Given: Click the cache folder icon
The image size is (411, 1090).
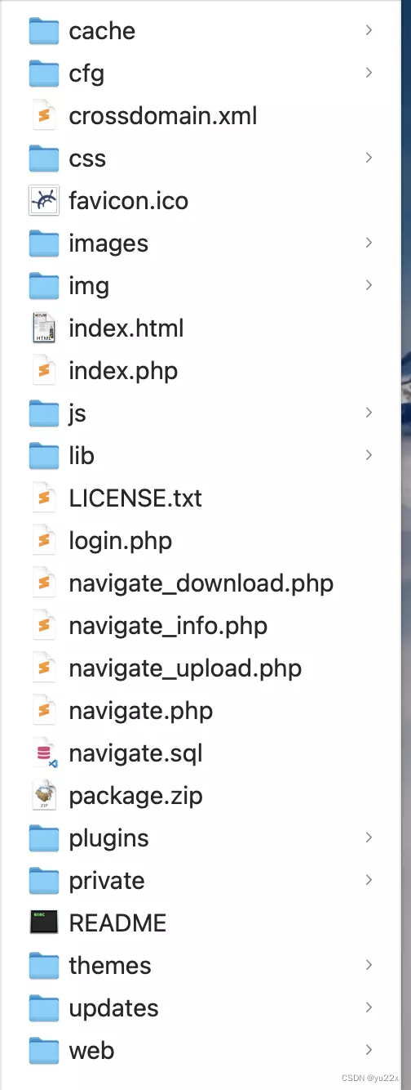Looking at the screenshot, I should (x=44, y=31).
